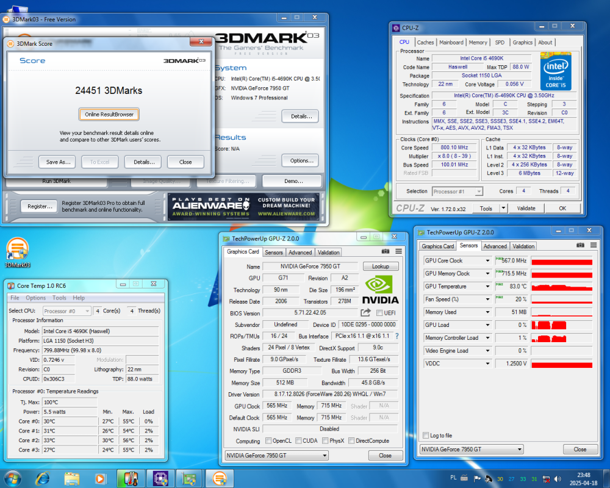The height and width of the screenshot is (488, 610).
Task: Open the GPU-Z hamburger menu
Action: 398,251
